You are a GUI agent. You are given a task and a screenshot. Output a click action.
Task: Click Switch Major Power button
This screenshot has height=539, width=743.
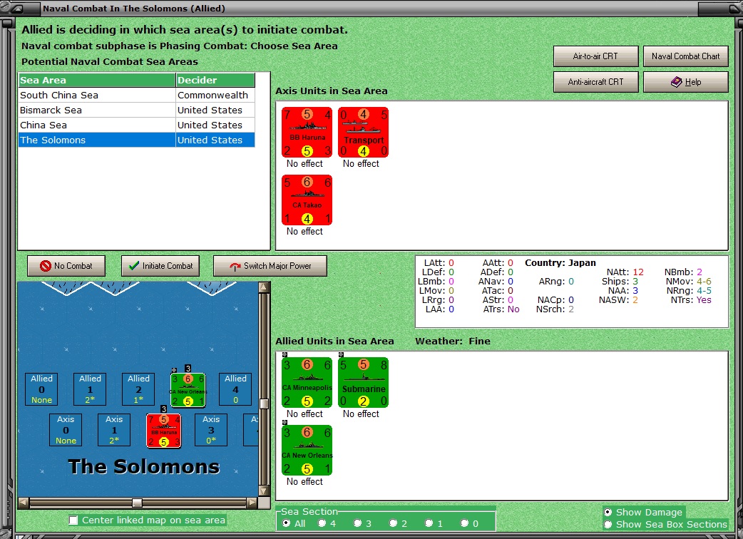(270, 266)
